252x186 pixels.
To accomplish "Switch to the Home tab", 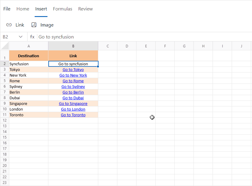I will 23,9.
